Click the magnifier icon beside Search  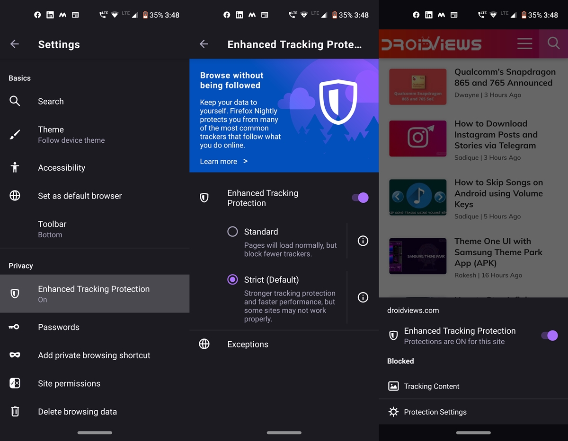(15, 101)
